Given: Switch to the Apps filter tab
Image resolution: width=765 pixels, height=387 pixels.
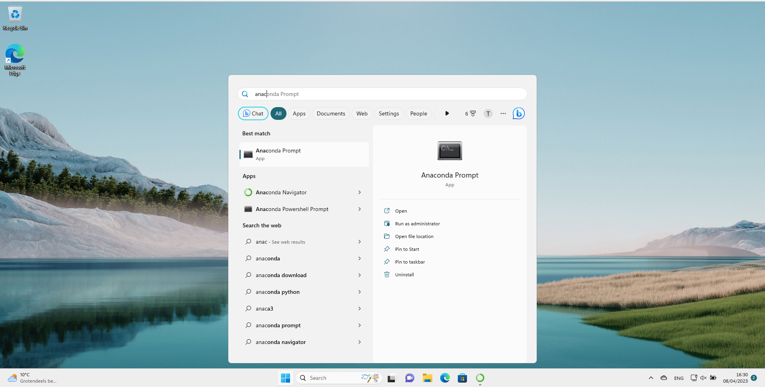Looking at the screenshot, I should tap(299, 113).
